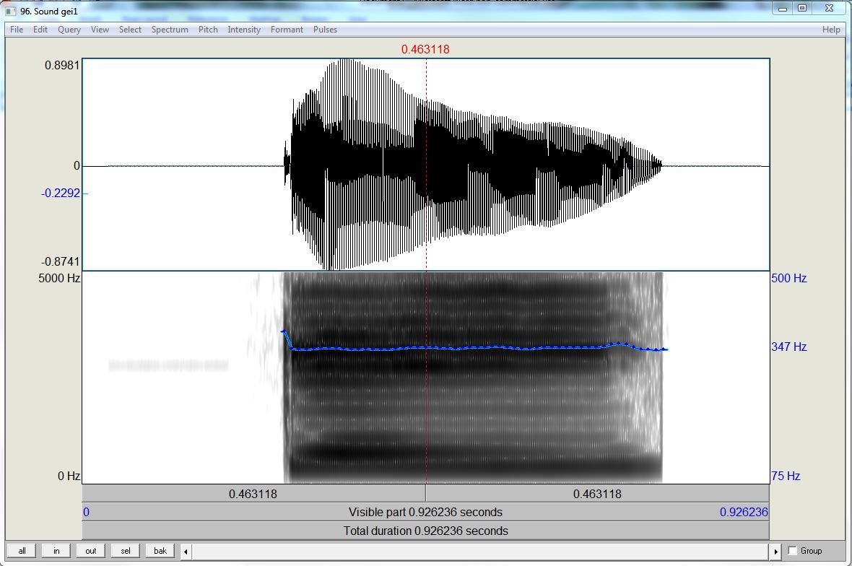
Task: Click the horizontal scrollbar track
Action: (480, 552)
